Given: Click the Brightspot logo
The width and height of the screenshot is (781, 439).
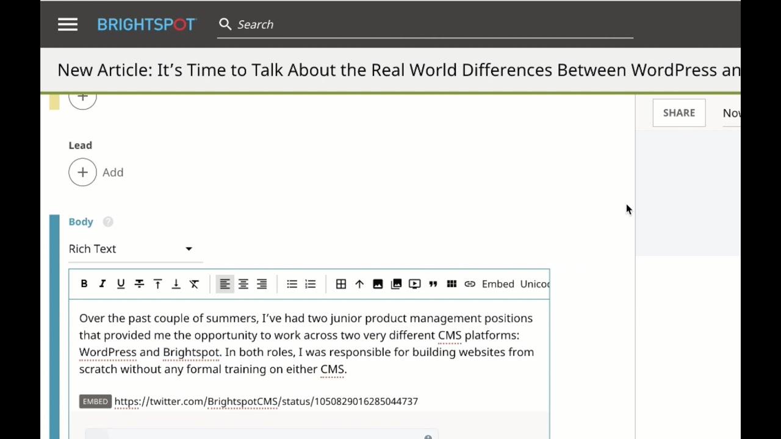Looking at the screenshot, I should pyautogui.click(x=146, y=24).
